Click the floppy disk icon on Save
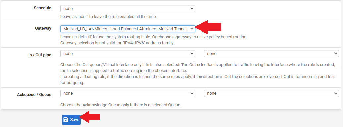The height and width of the screenshot is (127, 345). [x=66, y=120]
